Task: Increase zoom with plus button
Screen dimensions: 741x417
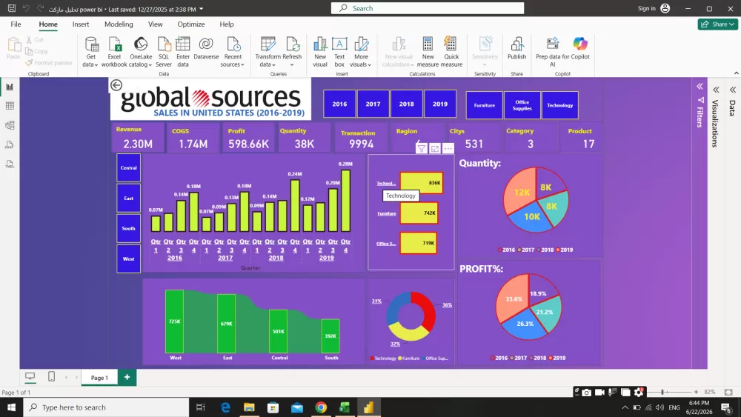Action: 696,392
